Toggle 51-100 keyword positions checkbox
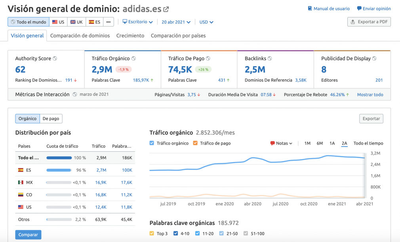Image resolution: width=400 pixels, height=242 pixels. pos(246,233)
